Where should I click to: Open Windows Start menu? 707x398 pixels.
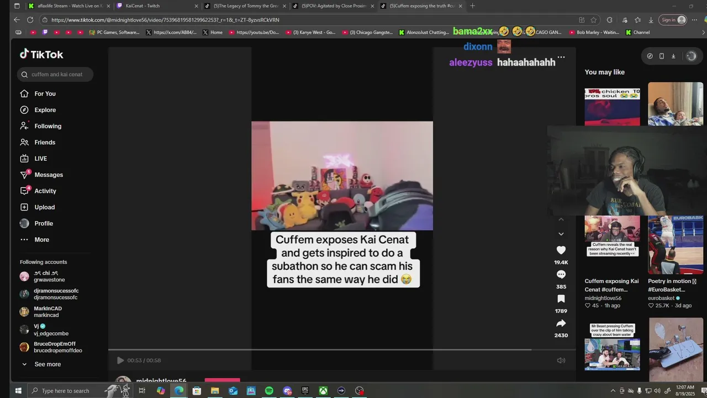coord(18,391)
